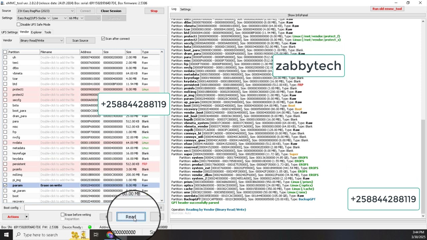Viewport: 427px width, 240px height.
Task: Click the log panel vertical scrollbar thumb
Action: [423, 167]
